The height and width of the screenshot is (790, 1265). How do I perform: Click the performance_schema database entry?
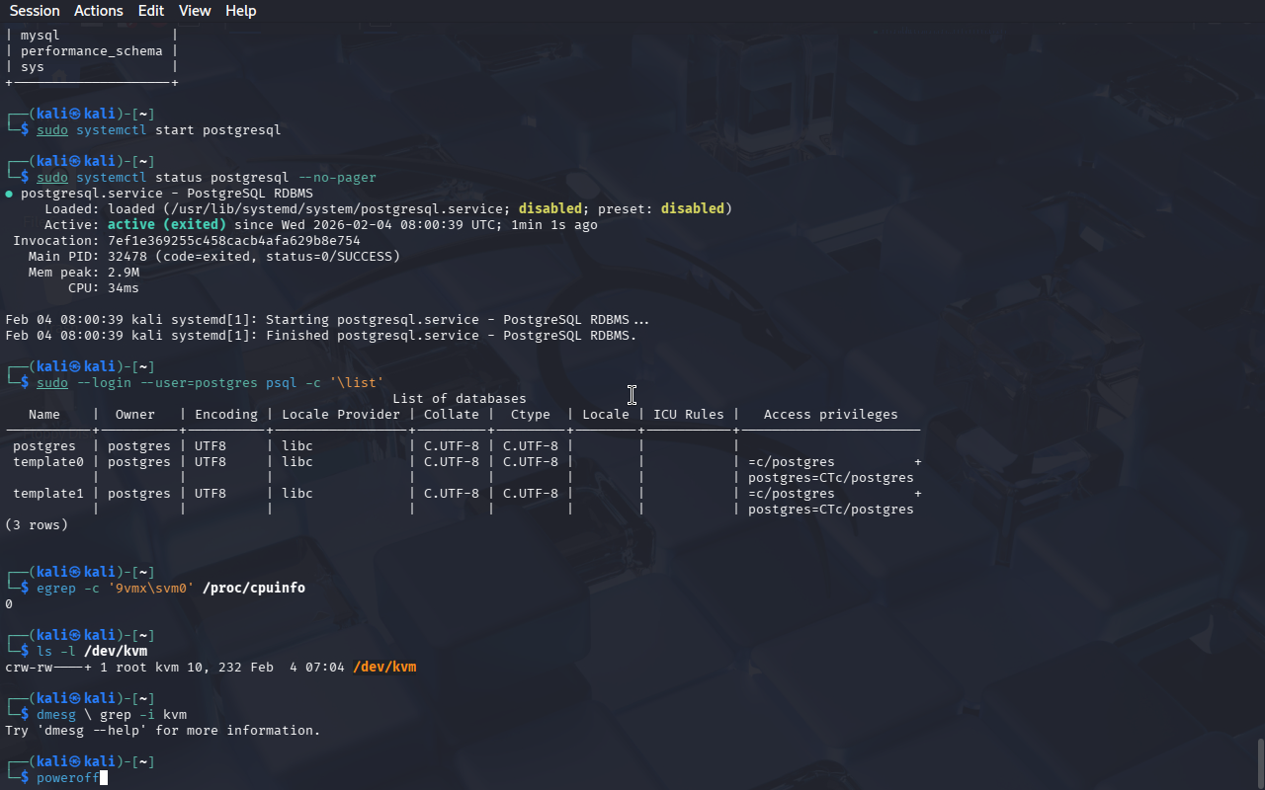point(91,51)
